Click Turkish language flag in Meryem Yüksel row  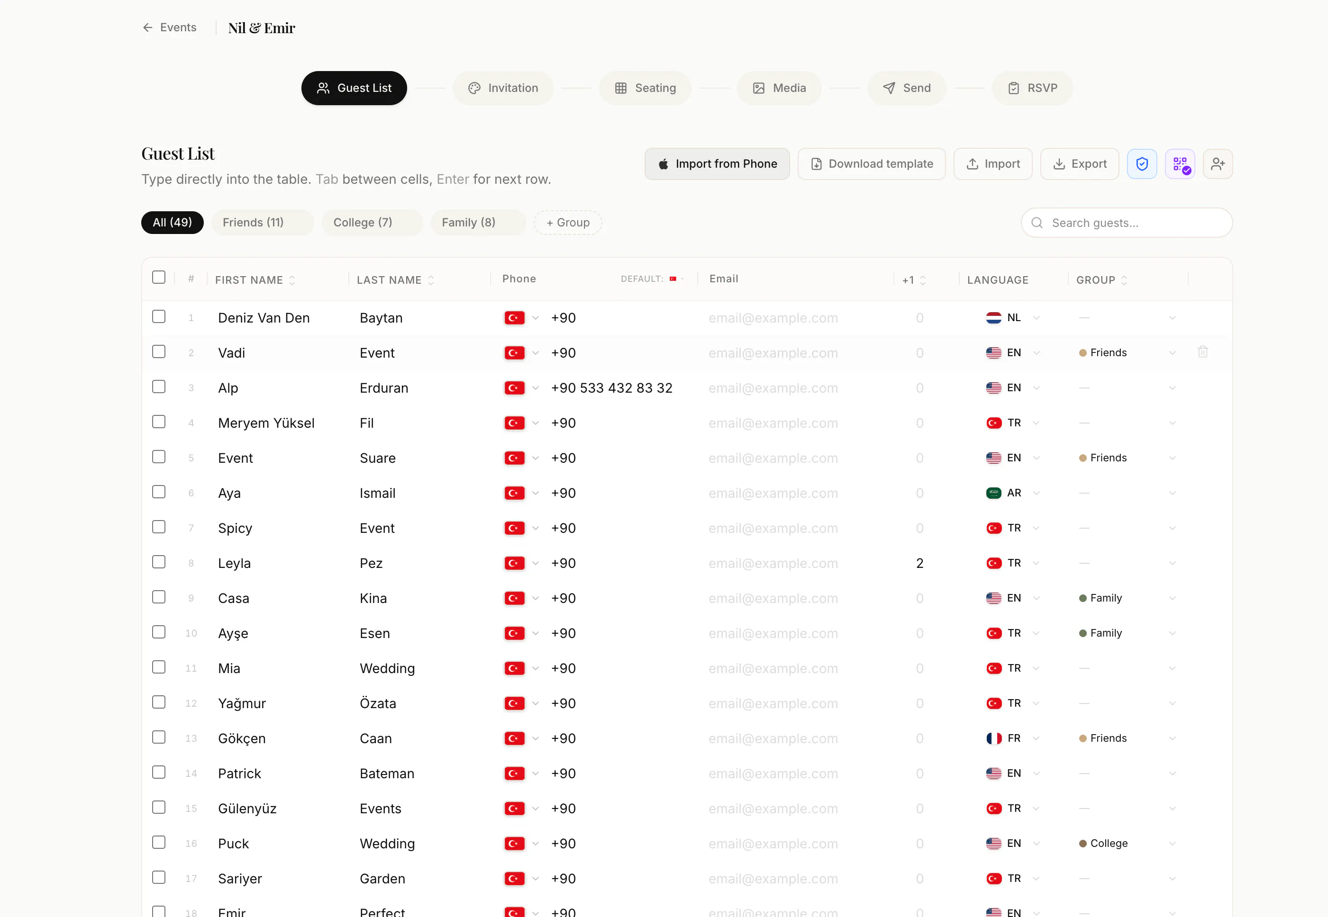coord(993,423)
